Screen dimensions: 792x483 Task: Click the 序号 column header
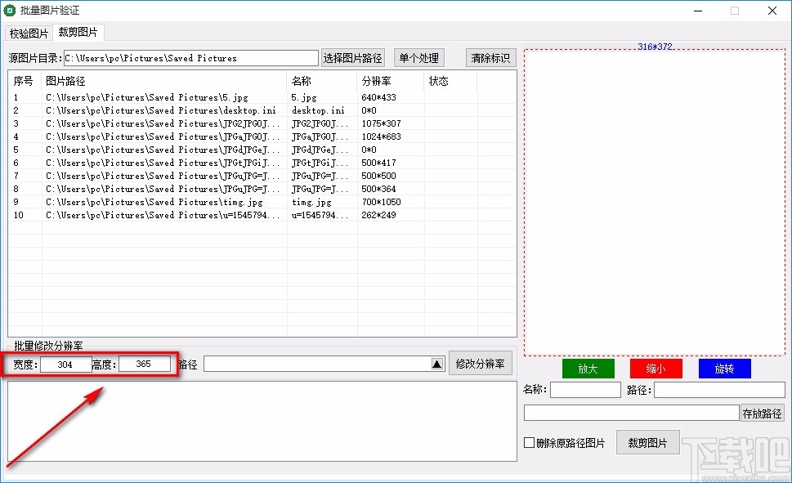tap(23, 81)
